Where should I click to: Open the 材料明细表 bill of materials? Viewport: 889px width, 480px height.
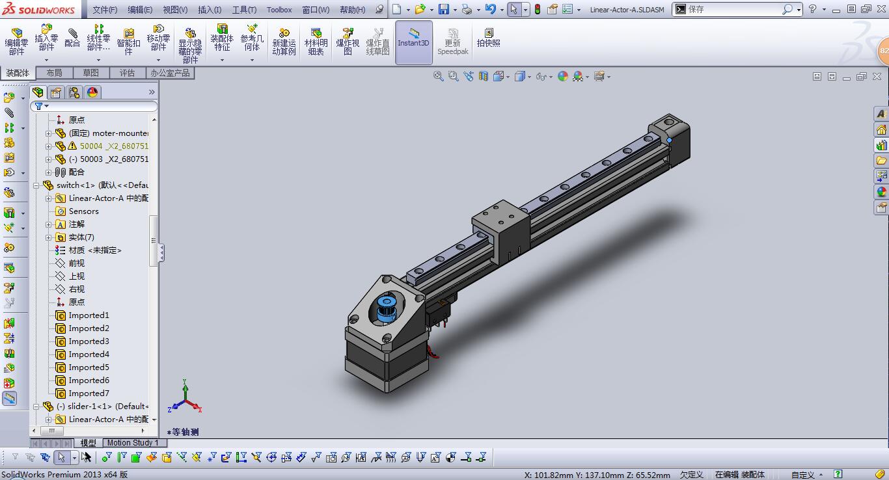(x=316, y=42)
